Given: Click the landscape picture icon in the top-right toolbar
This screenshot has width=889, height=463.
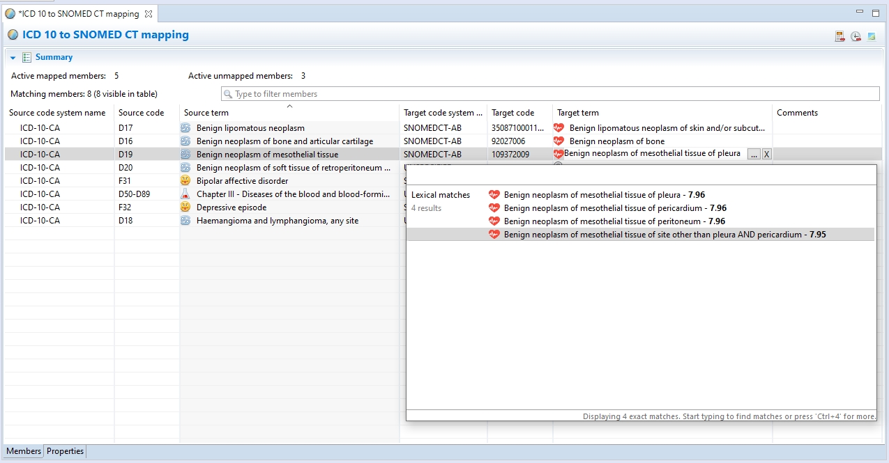Looking at the screenshot, I should pyautogui.click(x=872, y=36).
